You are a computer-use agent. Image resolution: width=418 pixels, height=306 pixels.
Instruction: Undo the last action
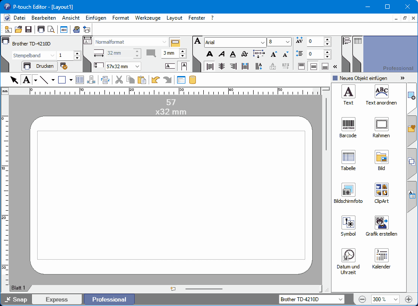(x=155, y=80)
